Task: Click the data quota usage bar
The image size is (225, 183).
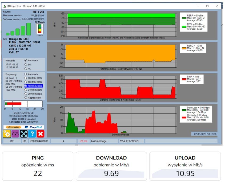Action: 24,104
